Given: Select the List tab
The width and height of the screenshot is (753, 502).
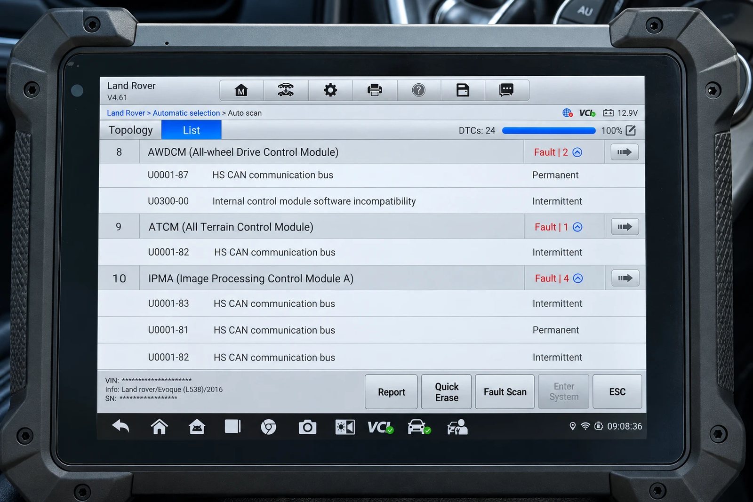Looking at the screenshot, I should 192,130.
